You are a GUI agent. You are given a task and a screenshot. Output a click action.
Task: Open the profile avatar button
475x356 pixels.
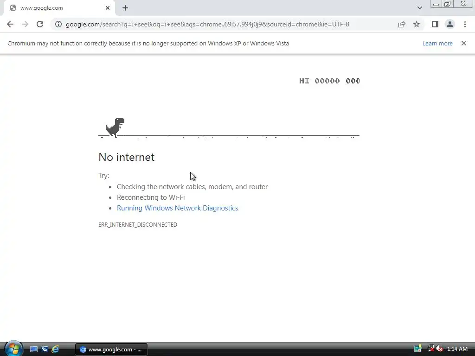(450, 24)
